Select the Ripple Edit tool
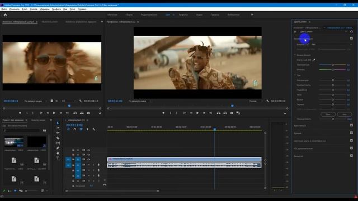 [58, 133]
